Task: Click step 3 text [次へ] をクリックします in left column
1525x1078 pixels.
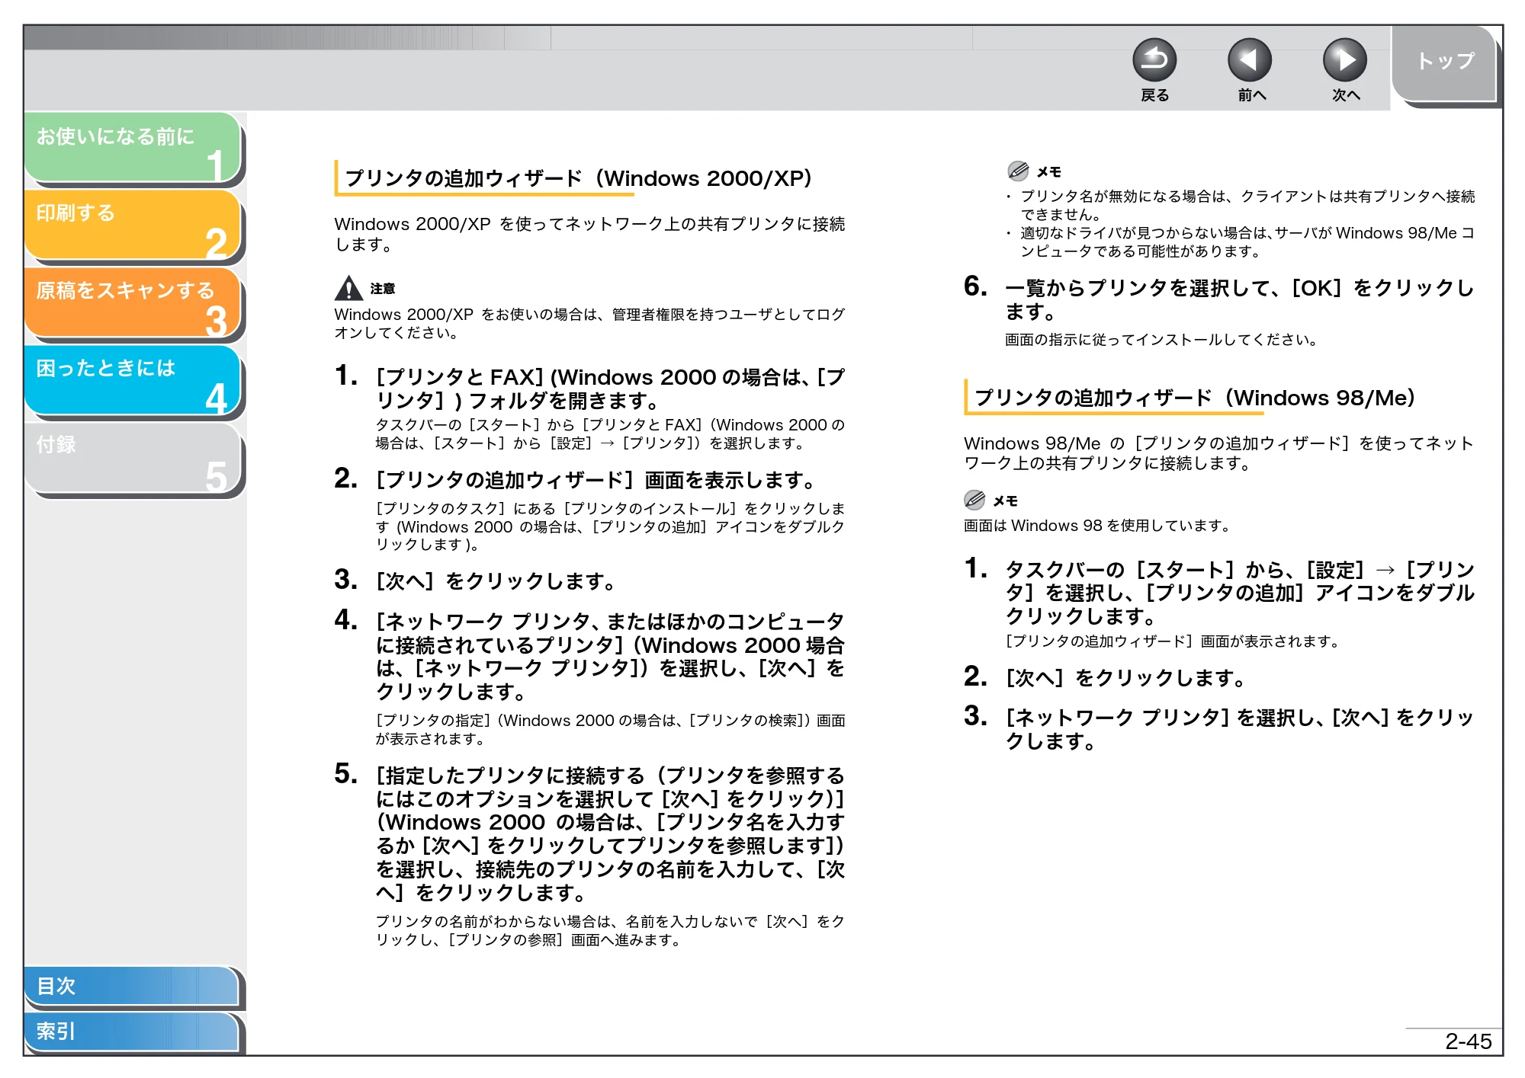Action: pos(496,581)
